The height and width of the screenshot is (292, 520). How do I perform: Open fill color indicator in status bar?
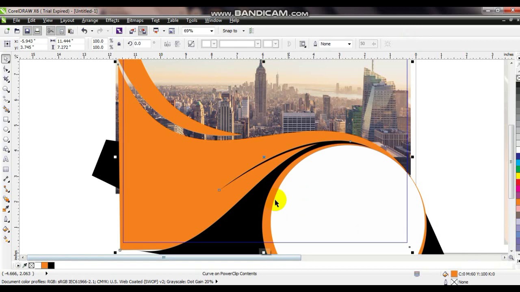click(x=454, y=274)
